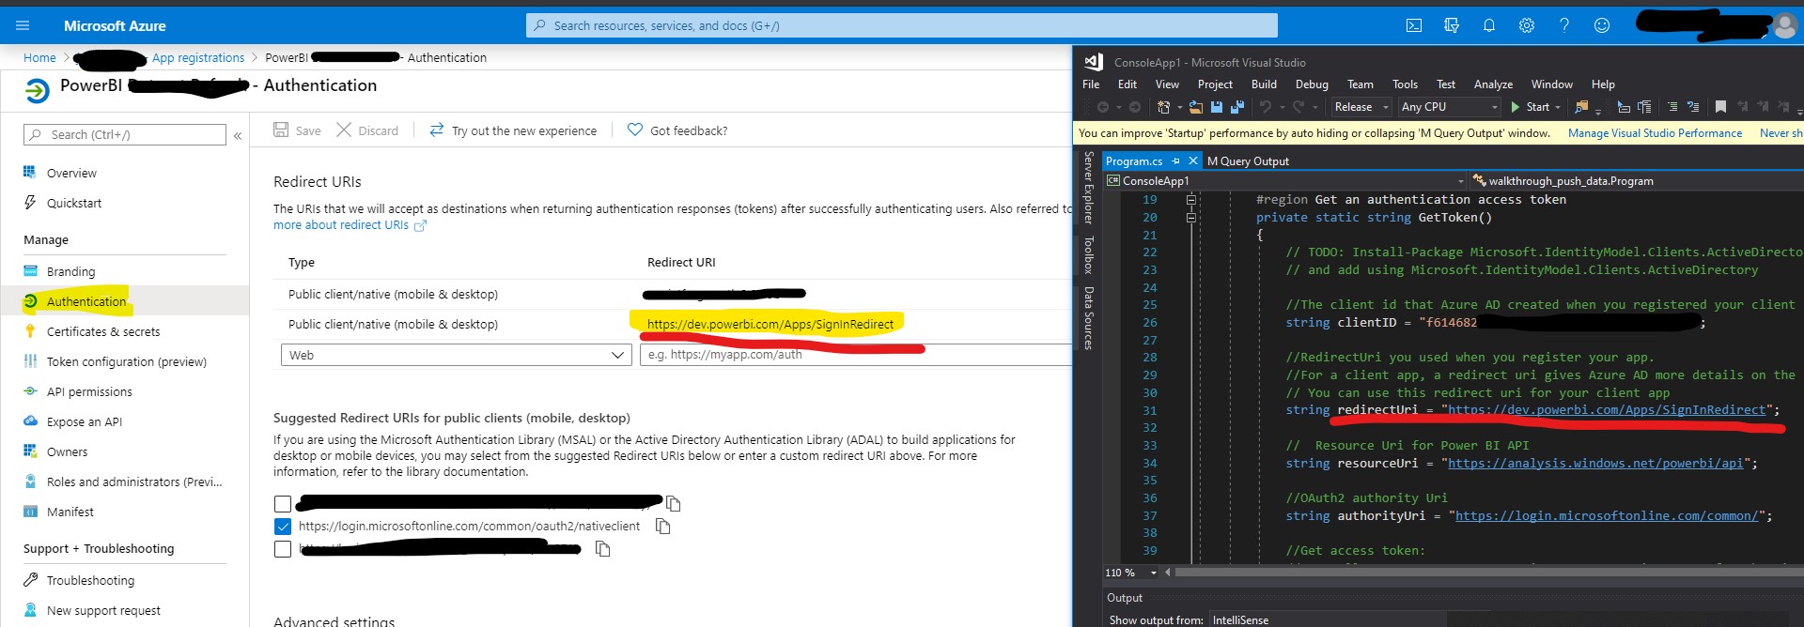Click the Start debugging button
The width and height of the screenshot is (1804, 627).
pos(1530,107)
